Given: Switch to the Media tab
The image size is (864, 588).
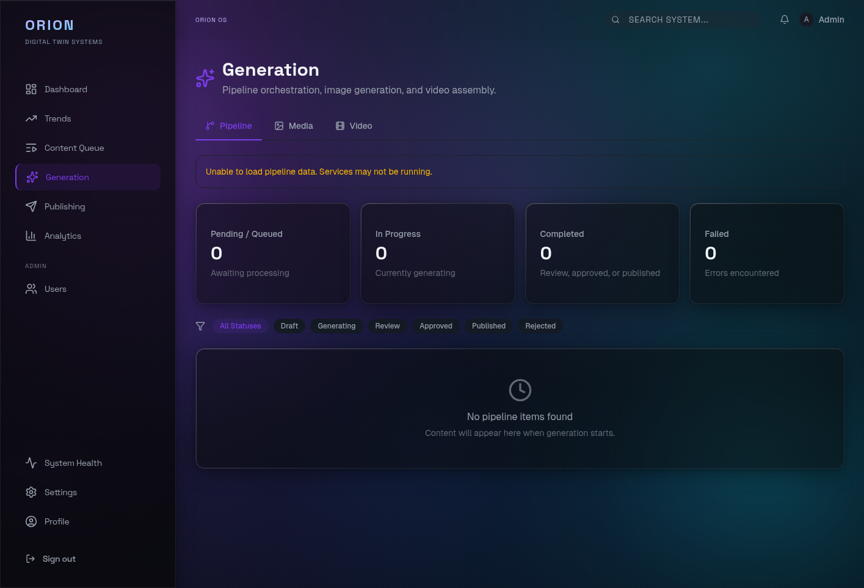Looking at the screenshot, I should click(294, 126).
